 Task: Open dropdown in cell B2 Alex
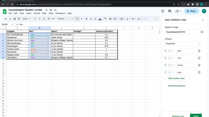coord(48,35)
